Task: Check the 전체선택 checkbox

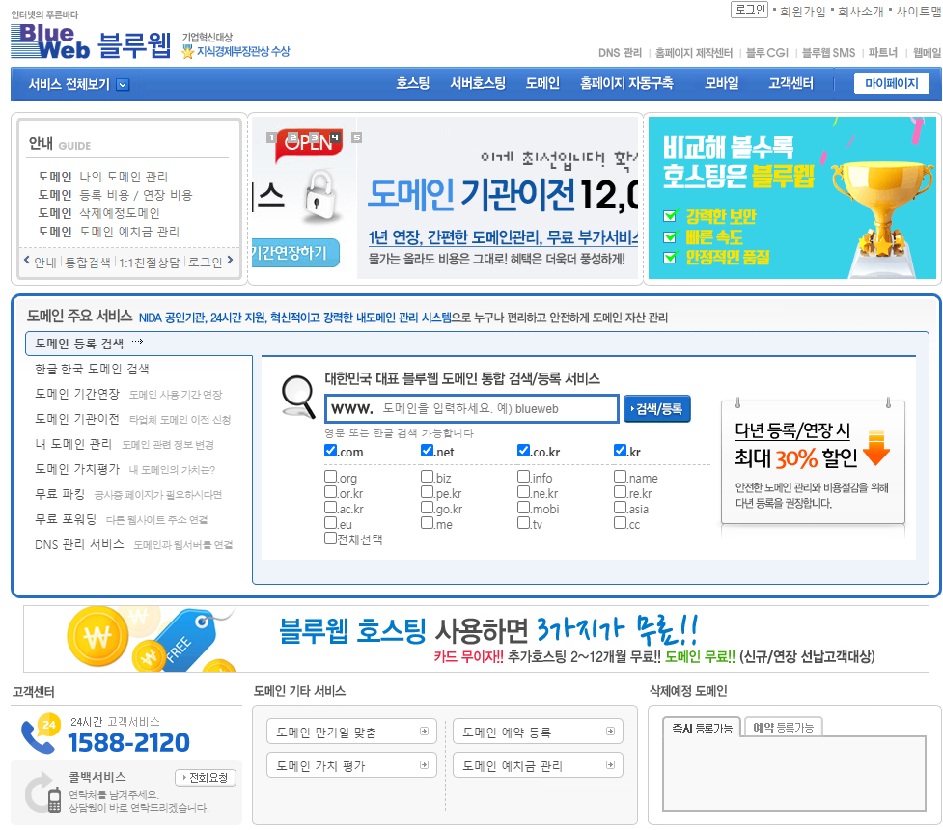Action: point(330,538)
